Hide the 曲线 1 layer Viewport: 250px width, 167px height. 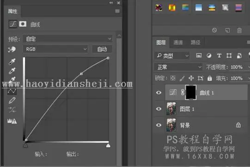[x=159, y=93]
